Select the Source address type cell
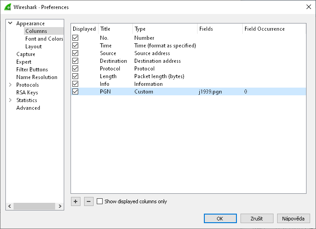Screen dimensions: 316x229 click(152, 53)
